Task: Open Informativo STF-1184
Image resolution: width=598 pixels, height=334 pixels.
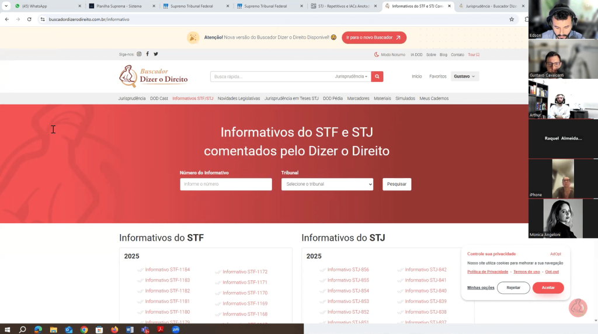Action: [168, 270]
